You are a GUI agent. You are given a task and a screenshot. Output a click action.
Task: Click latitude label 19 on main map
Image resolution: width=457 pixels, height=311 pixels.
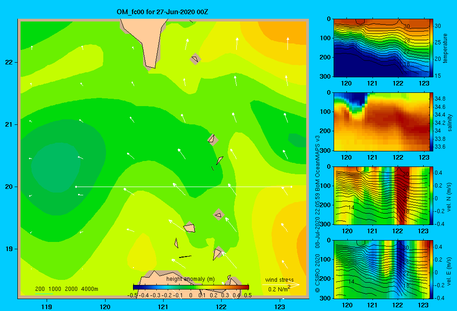[9, 249]
